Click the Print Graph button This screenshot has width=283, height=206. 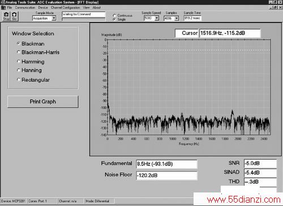click(43, 102)
